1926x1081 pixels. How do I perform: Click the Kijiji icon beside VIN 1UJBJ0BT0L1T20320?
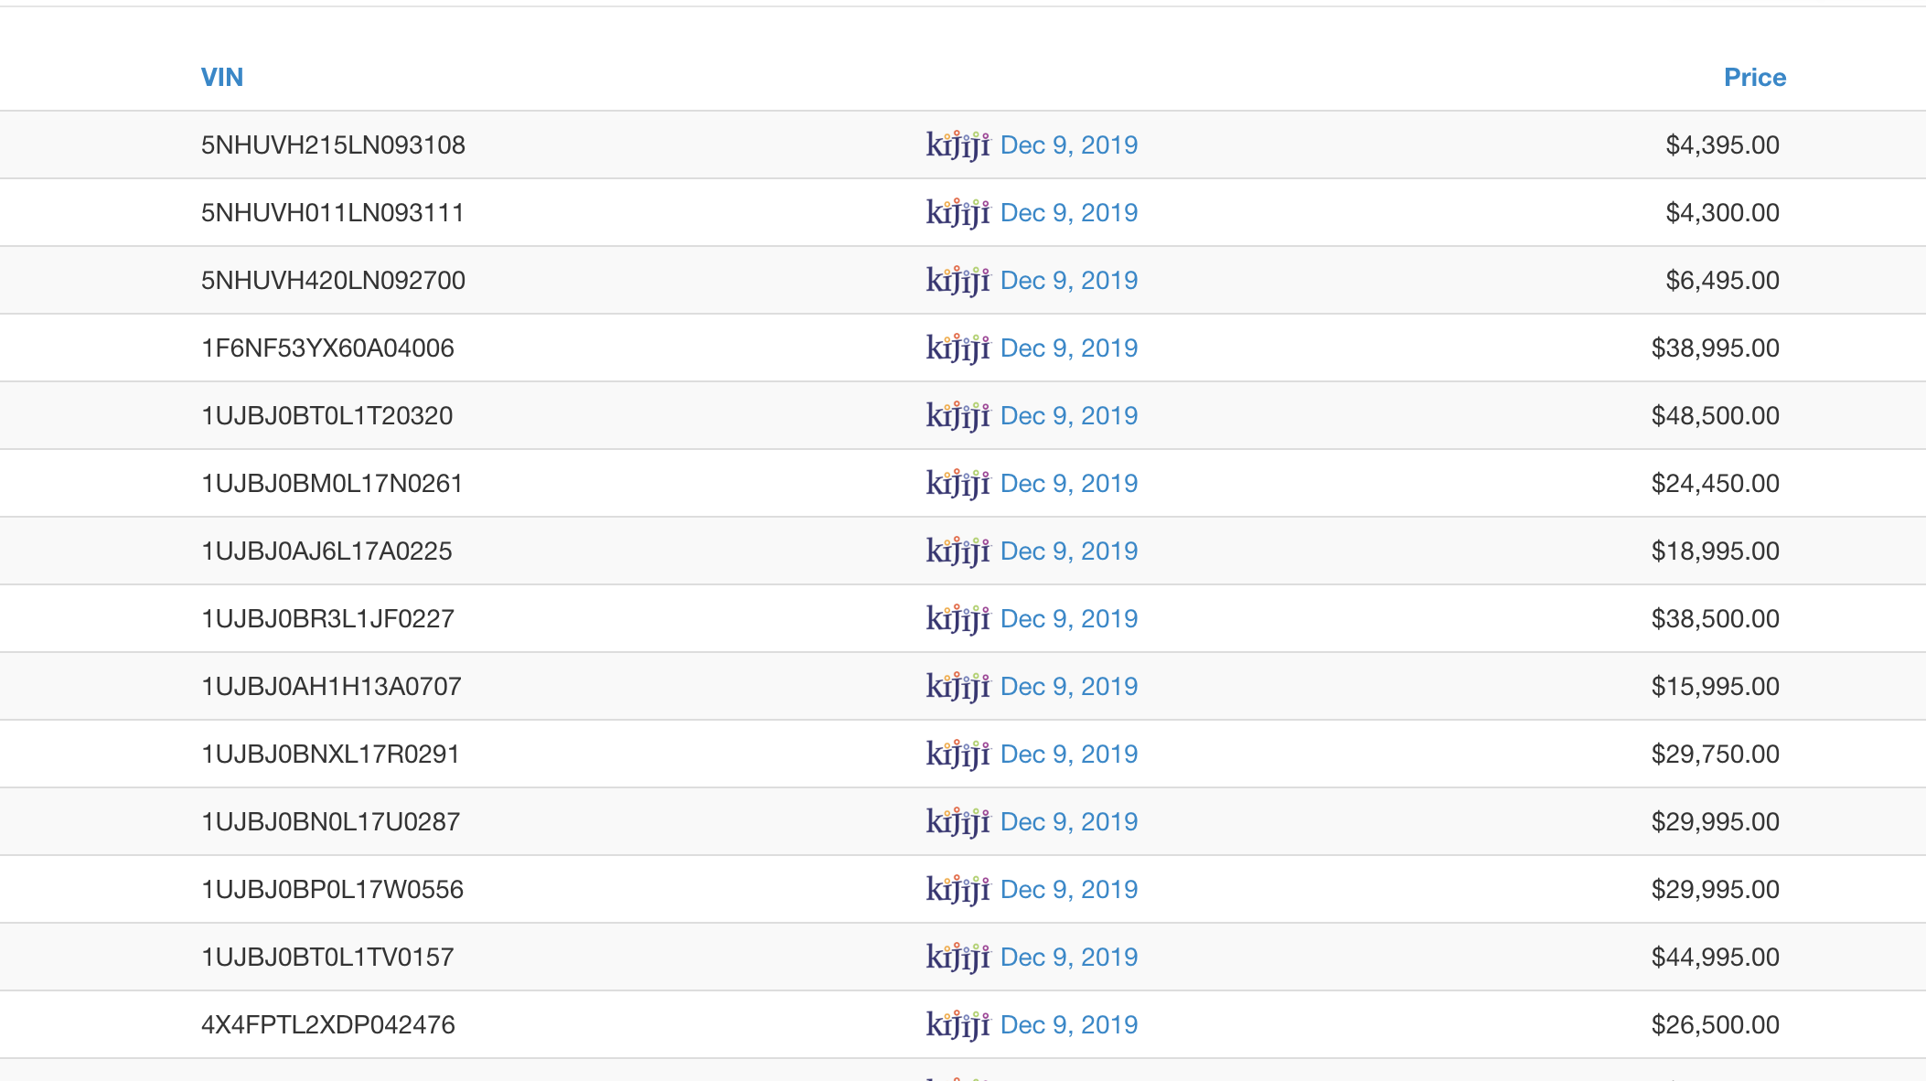[x=957, y=415]
